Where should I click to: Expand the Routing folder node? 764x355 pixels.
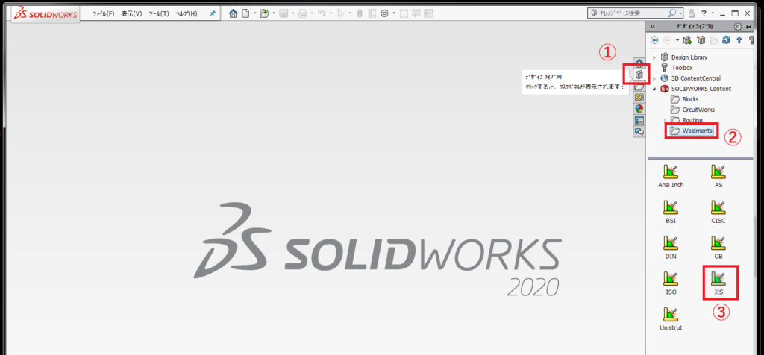(665, 120)
